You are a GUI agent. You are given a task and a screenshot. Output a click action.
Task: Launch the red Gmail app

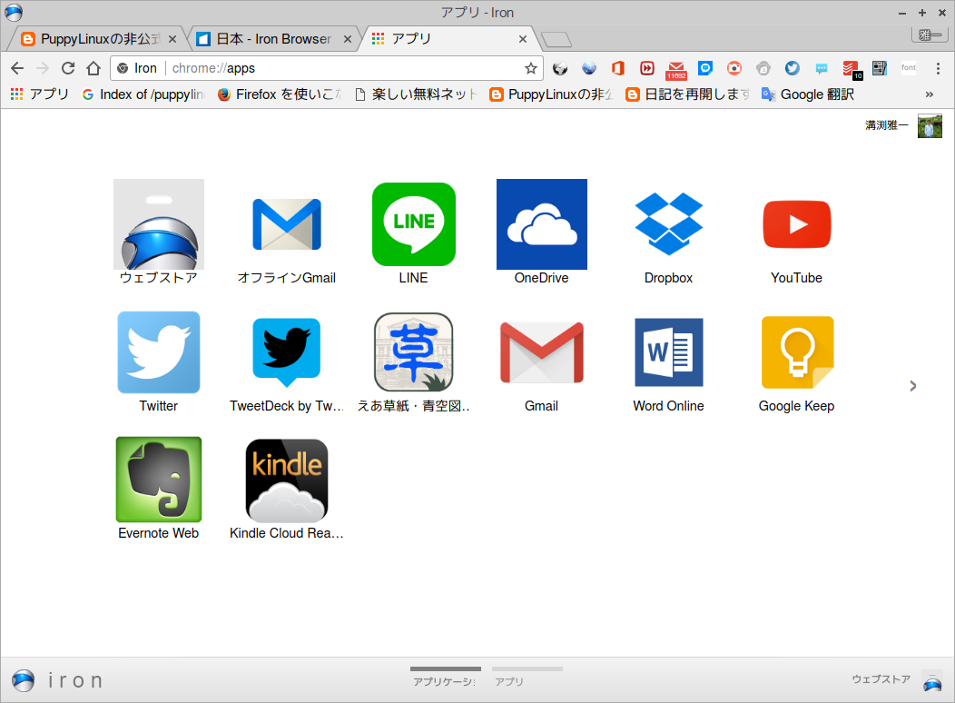coord(541,352)
